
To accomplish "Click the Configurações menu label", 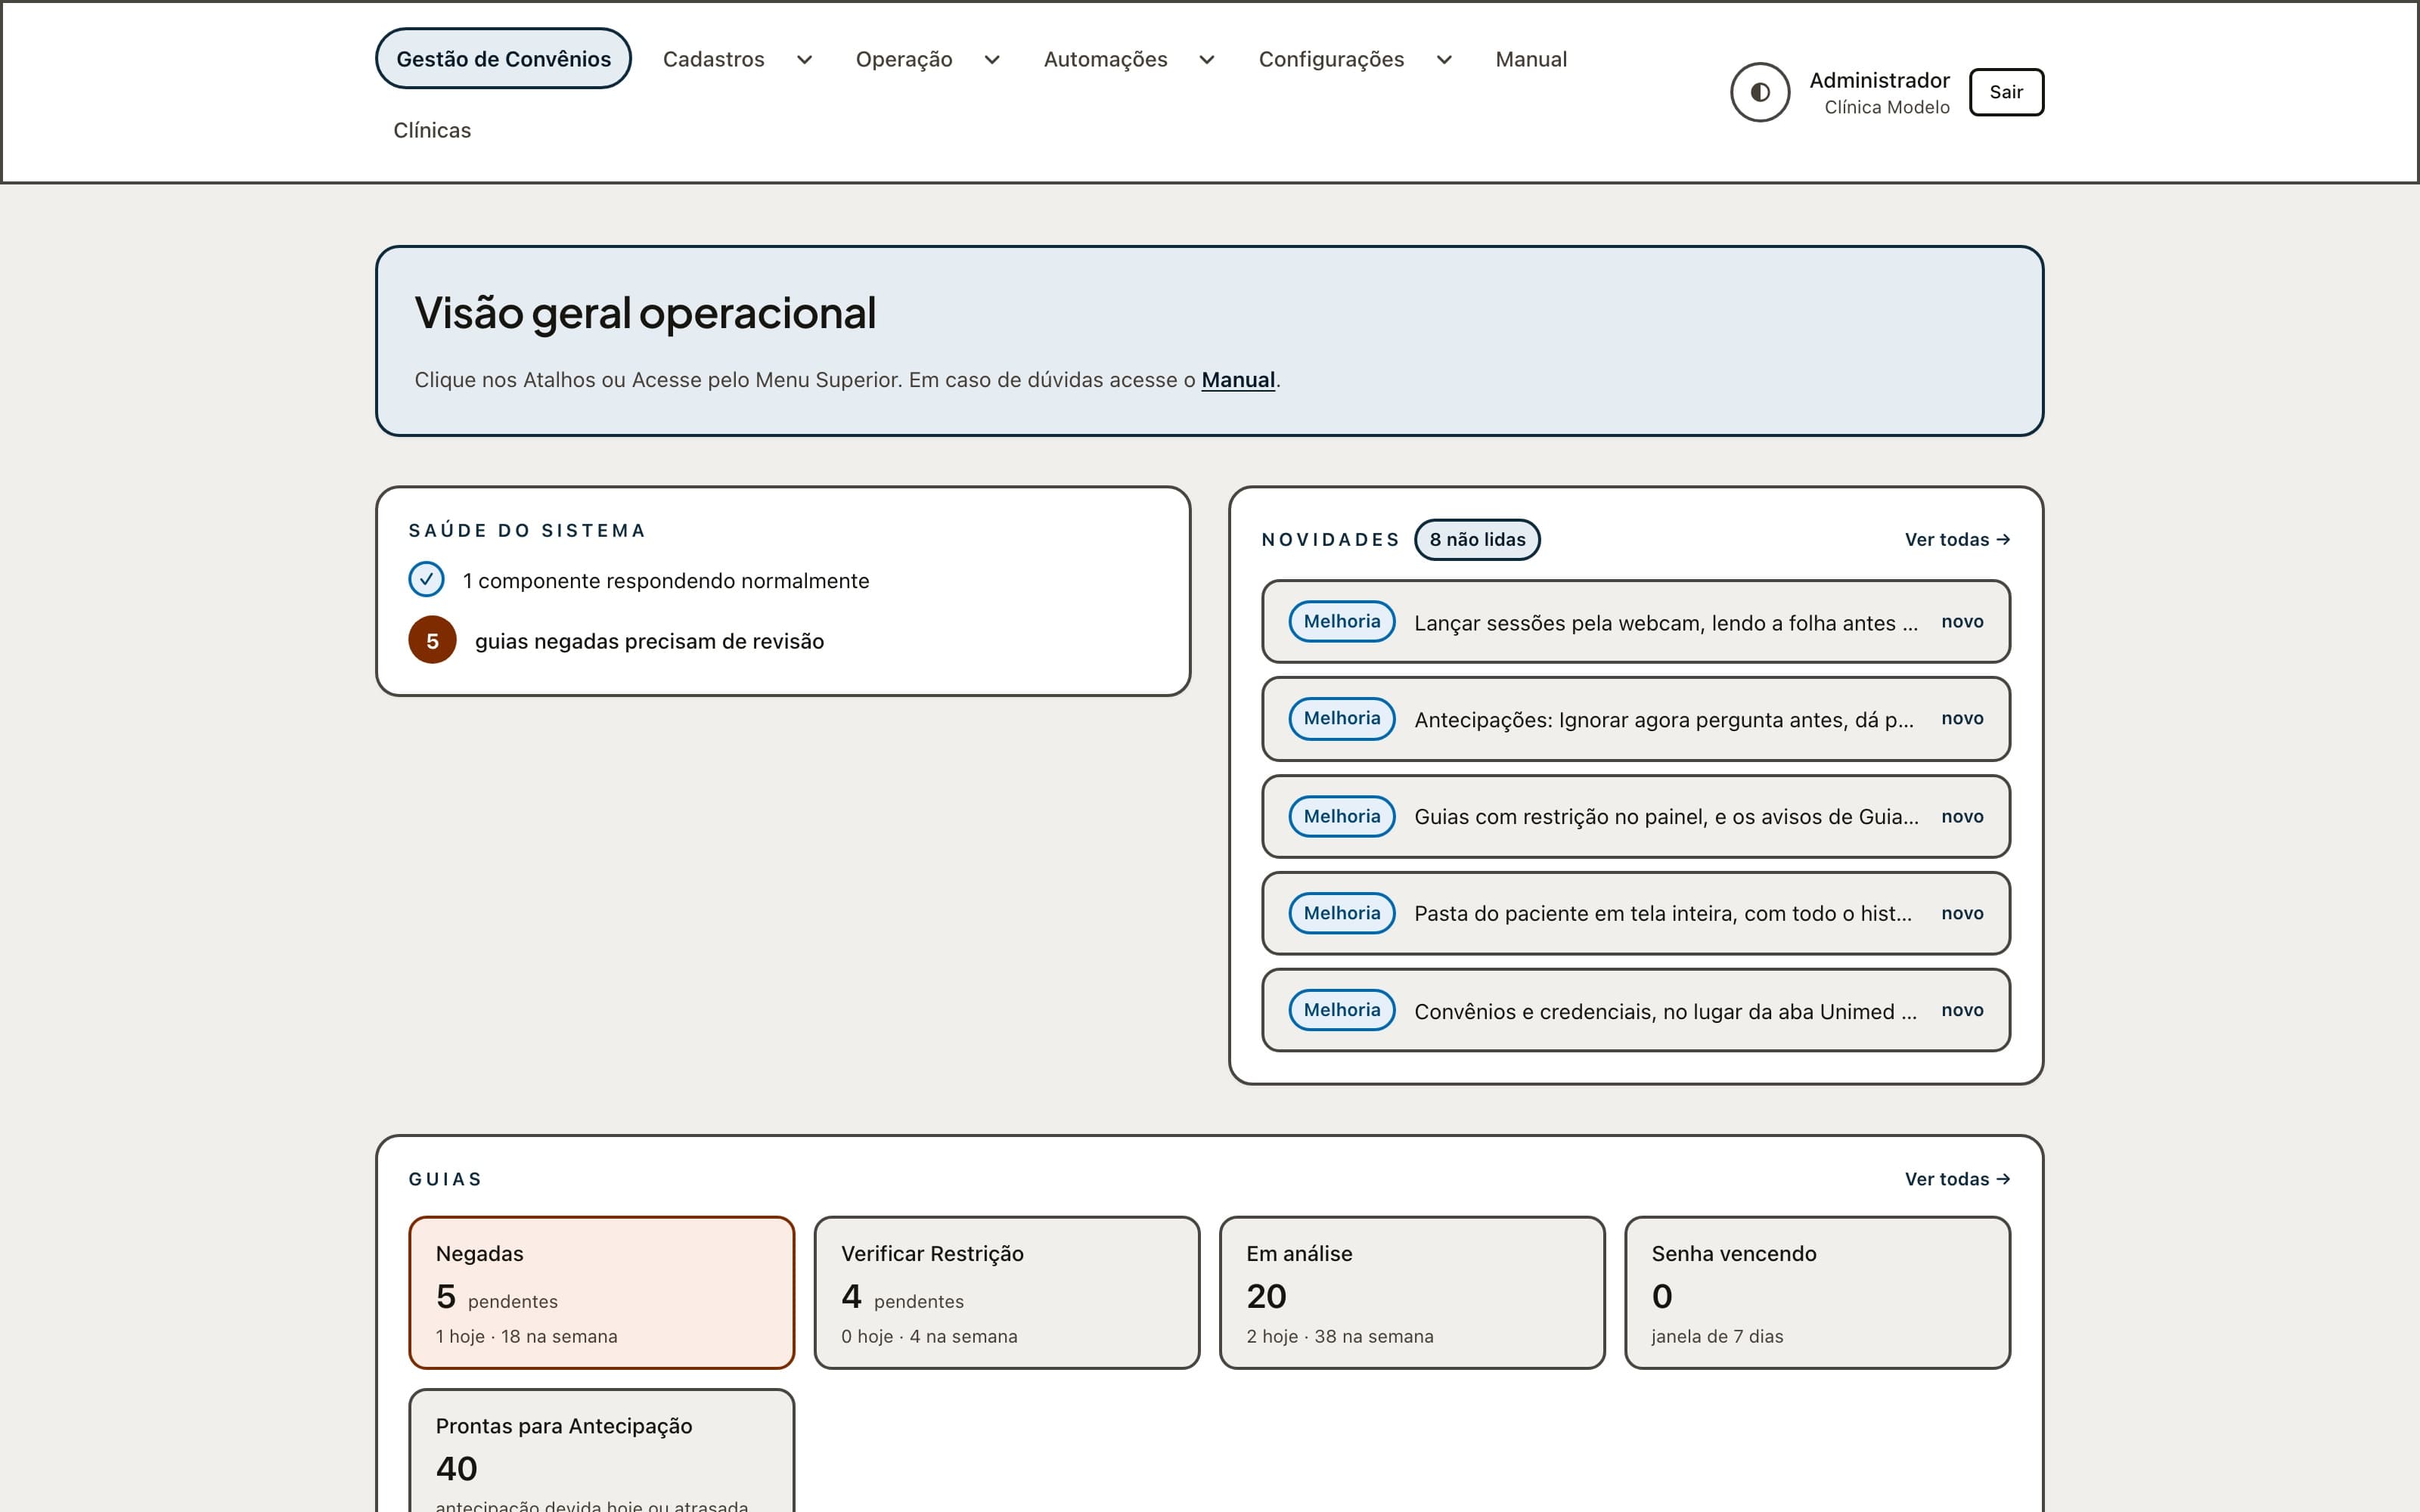I will click(x=1331, y=59).
